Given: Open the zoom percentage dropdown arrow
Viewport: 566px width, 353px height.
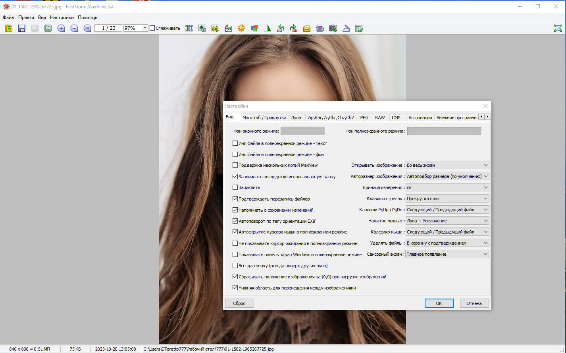Looking at the screenshot, I should 145,28.
